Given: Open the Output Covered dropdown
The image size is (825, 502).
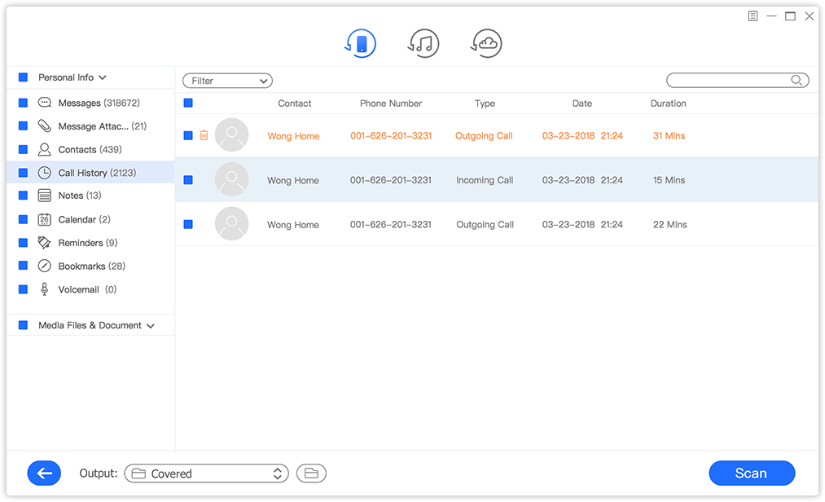Looking at the screenshot, I should [x=206, y=473].
